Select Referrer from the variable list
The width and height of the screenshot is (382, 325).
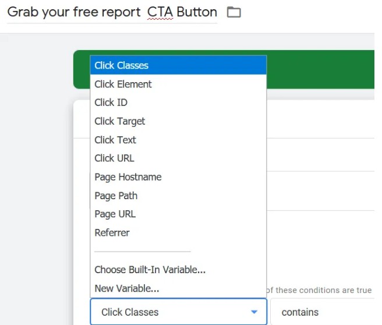[112, 232]
